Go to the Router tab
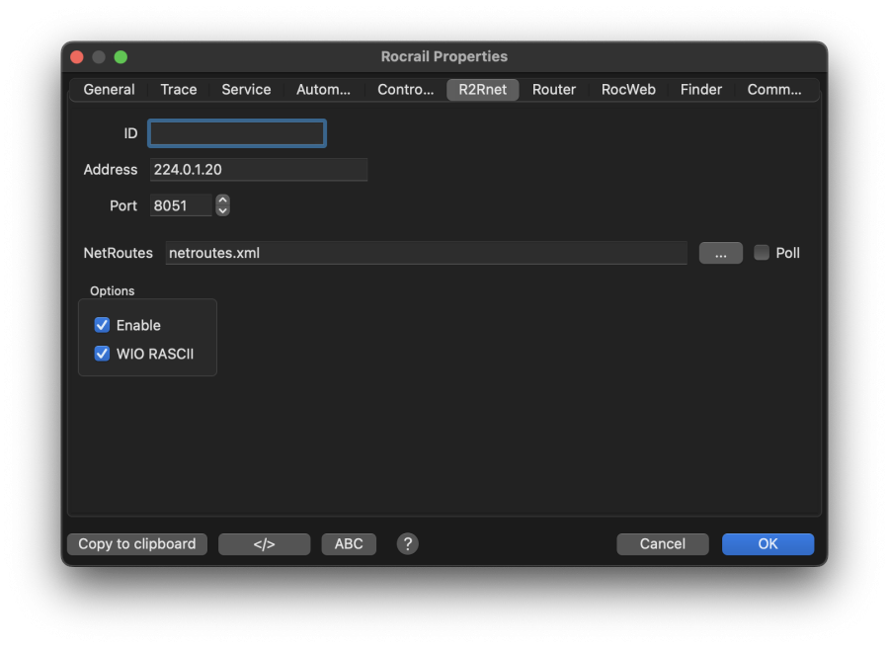 (553, 89)
